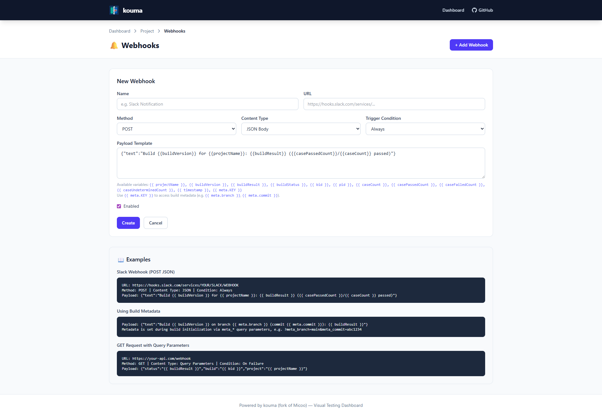This screenshot has height=416, width=602.
Task: Click the book icon next to Examples
Action: pos(121,260)
